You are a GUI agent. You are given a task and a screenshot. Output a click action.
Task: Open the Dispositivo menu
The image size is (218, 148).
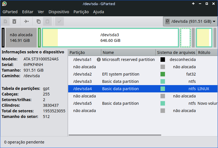pyautogui.click(x=59, y=12)
